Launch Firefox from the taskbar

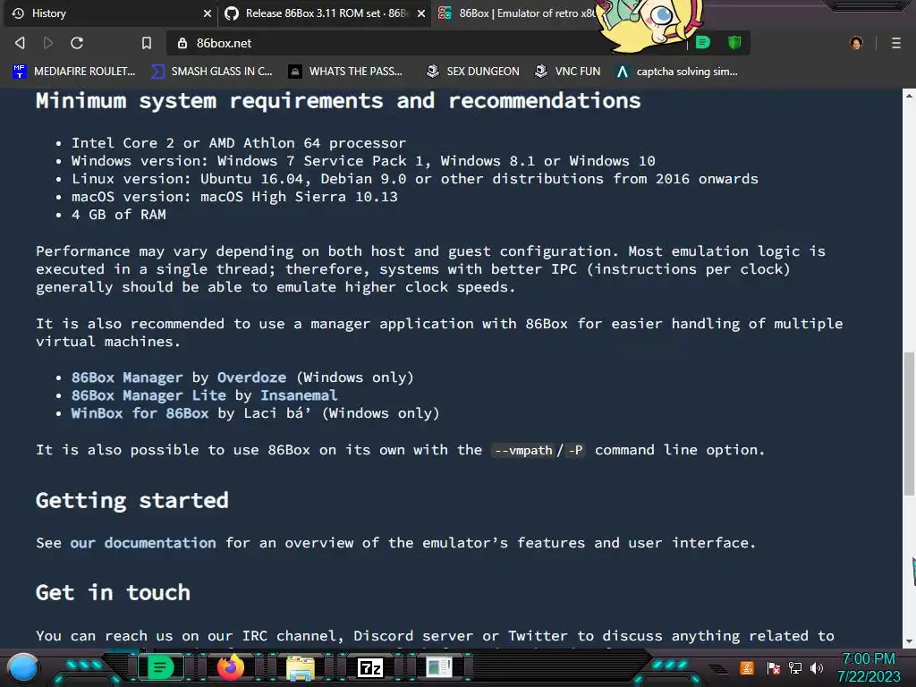(x=230, y=666)
